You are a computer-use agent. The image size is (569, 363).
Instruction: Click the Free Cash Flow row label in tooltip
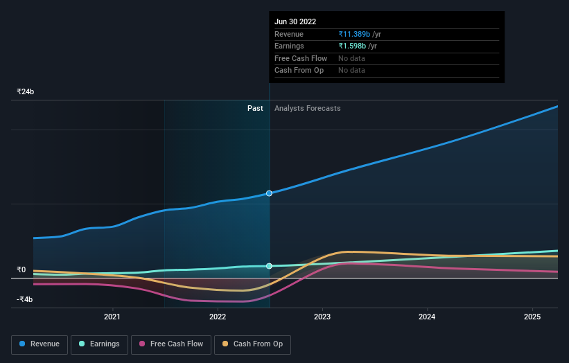point(301,58)
